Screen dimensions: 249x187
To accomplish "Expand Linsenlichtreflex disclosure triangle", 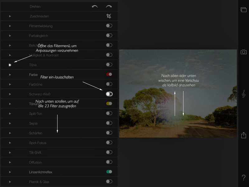I will pos(10,172).
